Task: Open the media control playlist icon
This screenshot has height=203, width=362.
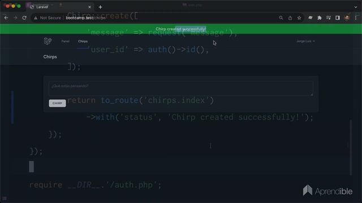Action: click(x=328, y=17)
